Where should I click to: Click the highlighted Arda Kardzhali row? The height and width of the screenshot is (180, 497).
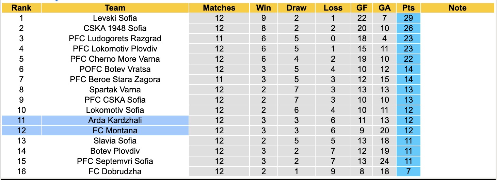click(x=115, y=120)
